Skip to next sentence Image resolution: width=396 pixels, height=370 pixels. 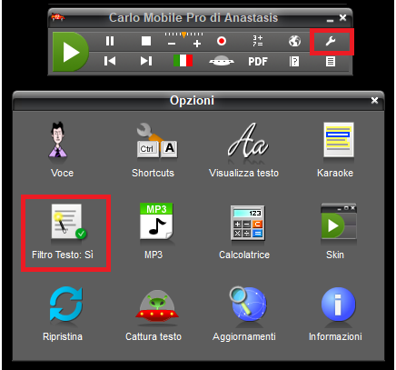click(146, 61)
